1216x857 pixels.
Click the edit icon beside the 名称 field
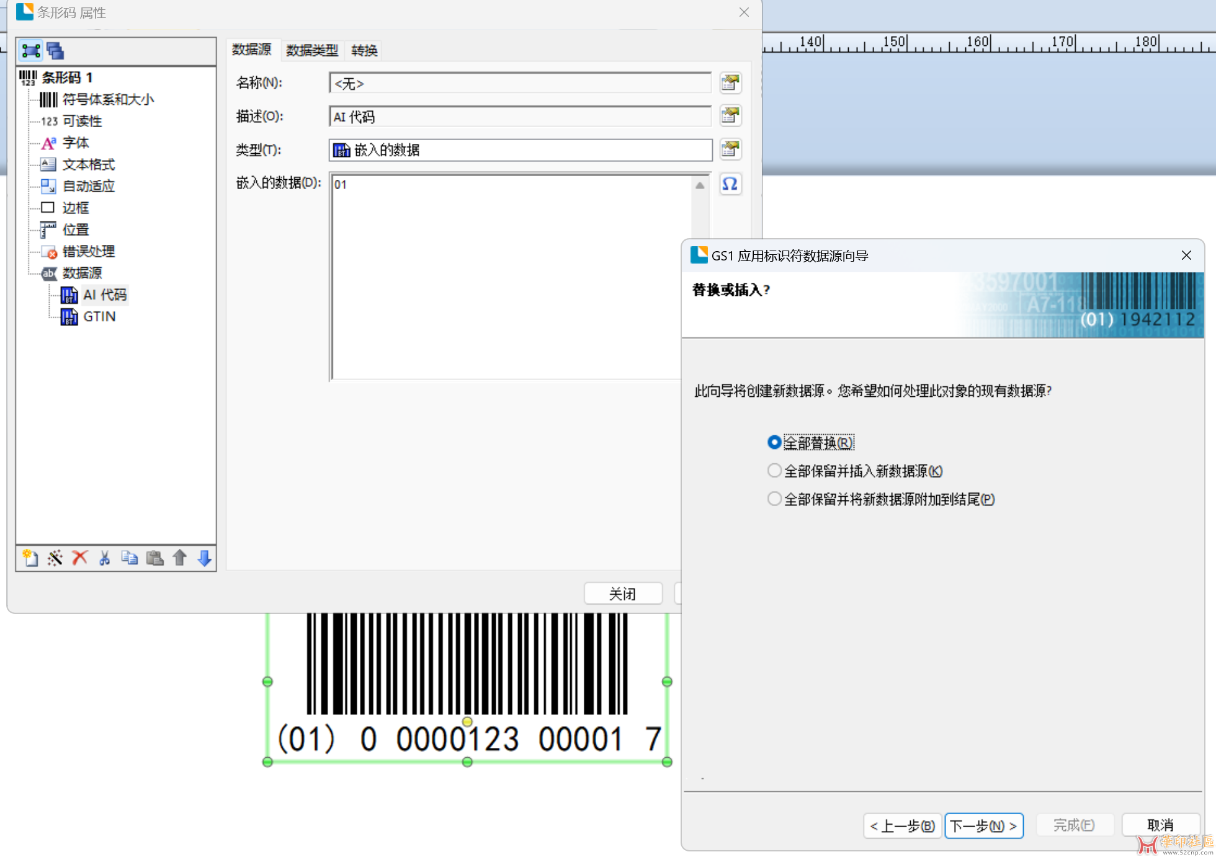coord(730,82)
